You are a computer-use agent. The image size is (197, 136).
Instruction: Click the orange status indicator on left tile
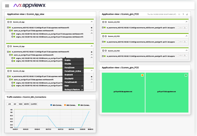point(142,75)
